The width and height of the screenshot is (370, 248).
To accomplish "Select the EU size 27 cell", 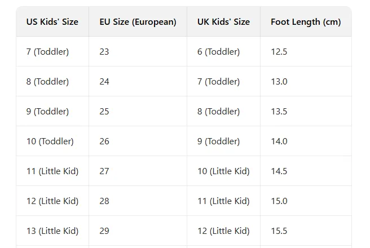I will pos(104,171).
